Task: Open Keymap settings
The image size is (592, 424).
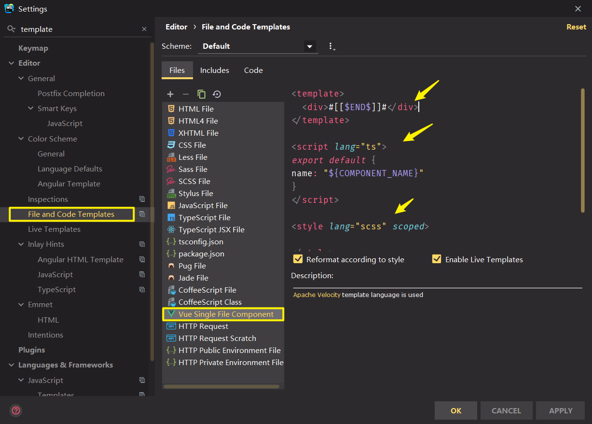Action: pyautogui.click(x=33, y=48)
